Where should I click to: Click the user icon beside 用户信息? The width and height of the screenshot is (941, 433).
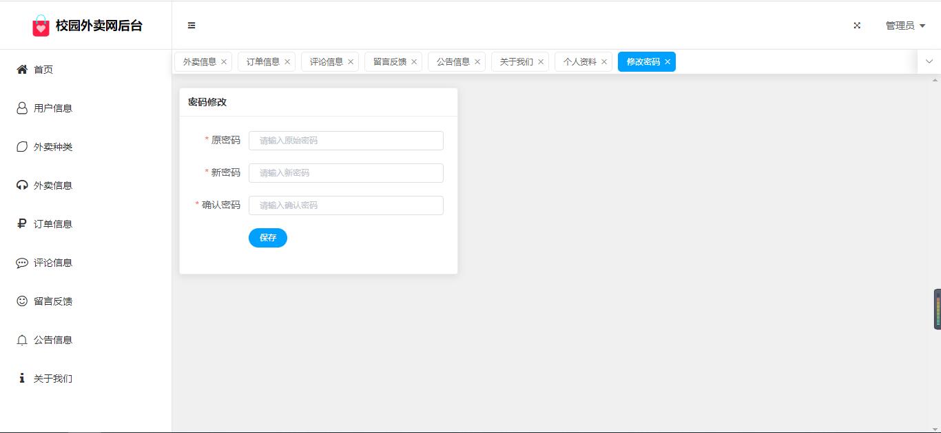click(22, 108)
